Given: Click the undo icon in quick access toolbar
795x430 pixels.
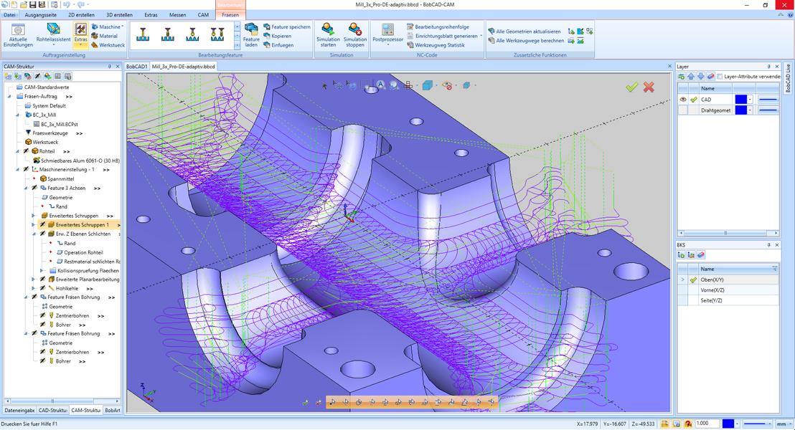Looking at the screenshot, I should 67,4.
